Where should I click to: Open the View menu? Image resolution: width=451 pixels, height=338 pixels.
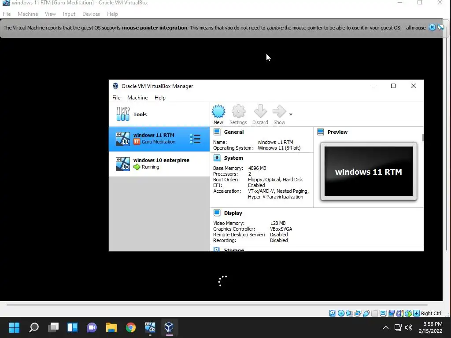(x=50, y=14)
